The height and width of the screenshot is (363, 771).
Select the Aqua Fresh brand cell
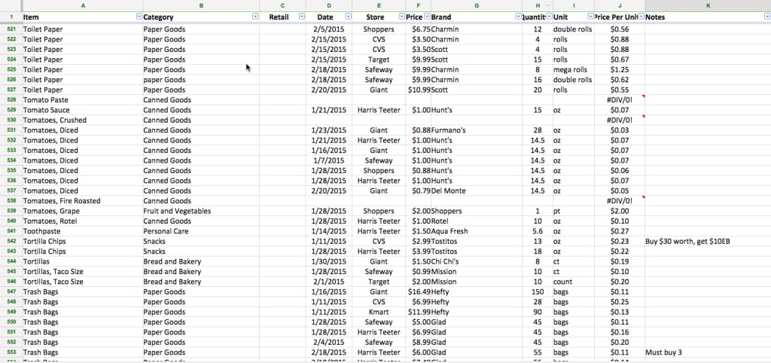pos(477,231)
